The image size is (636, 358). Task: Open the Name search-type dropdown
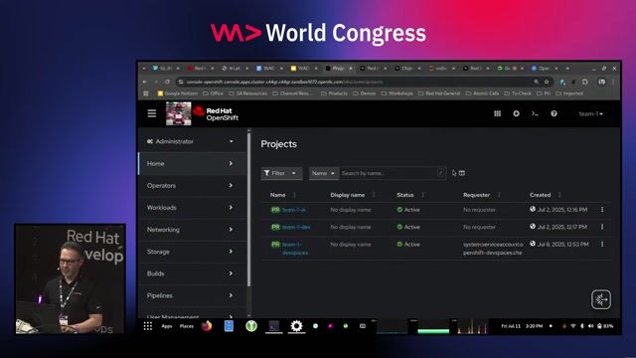click(x=323, y=173)
